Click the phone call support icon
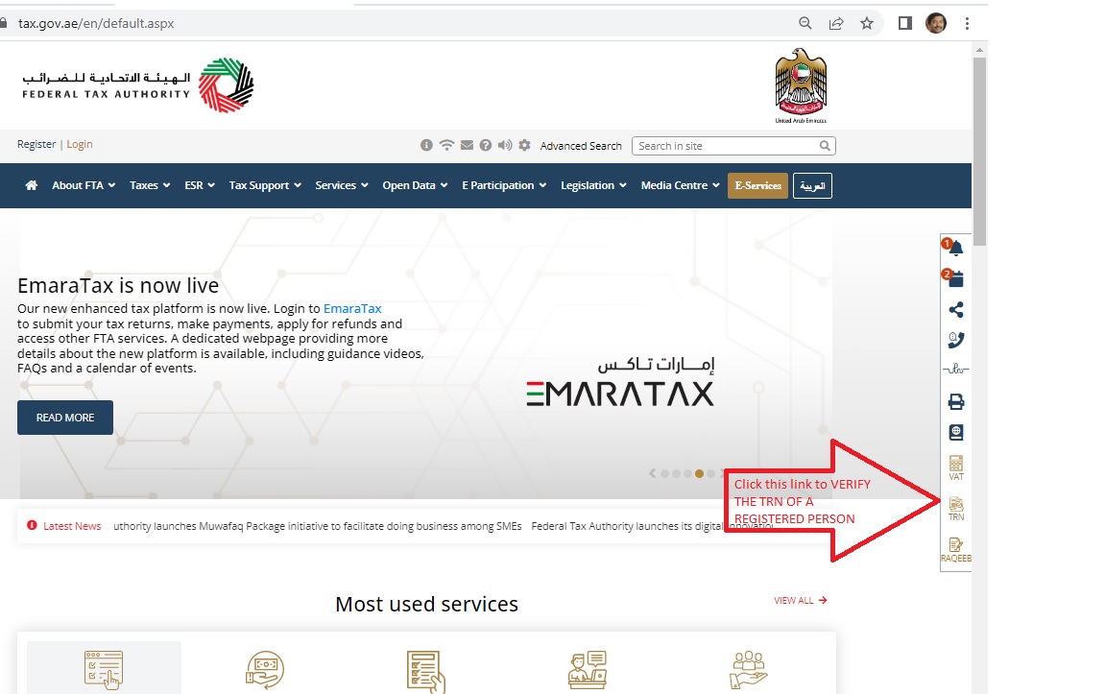This screenshot has height=694, width=1105. tap(955, 341)
